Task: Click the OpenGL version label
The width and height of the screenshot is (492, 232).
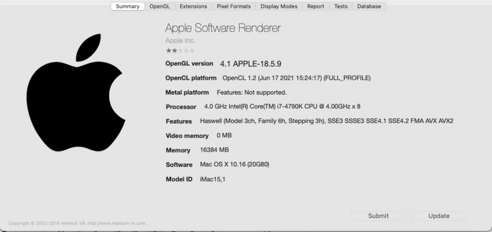Action: click(189, 64)
